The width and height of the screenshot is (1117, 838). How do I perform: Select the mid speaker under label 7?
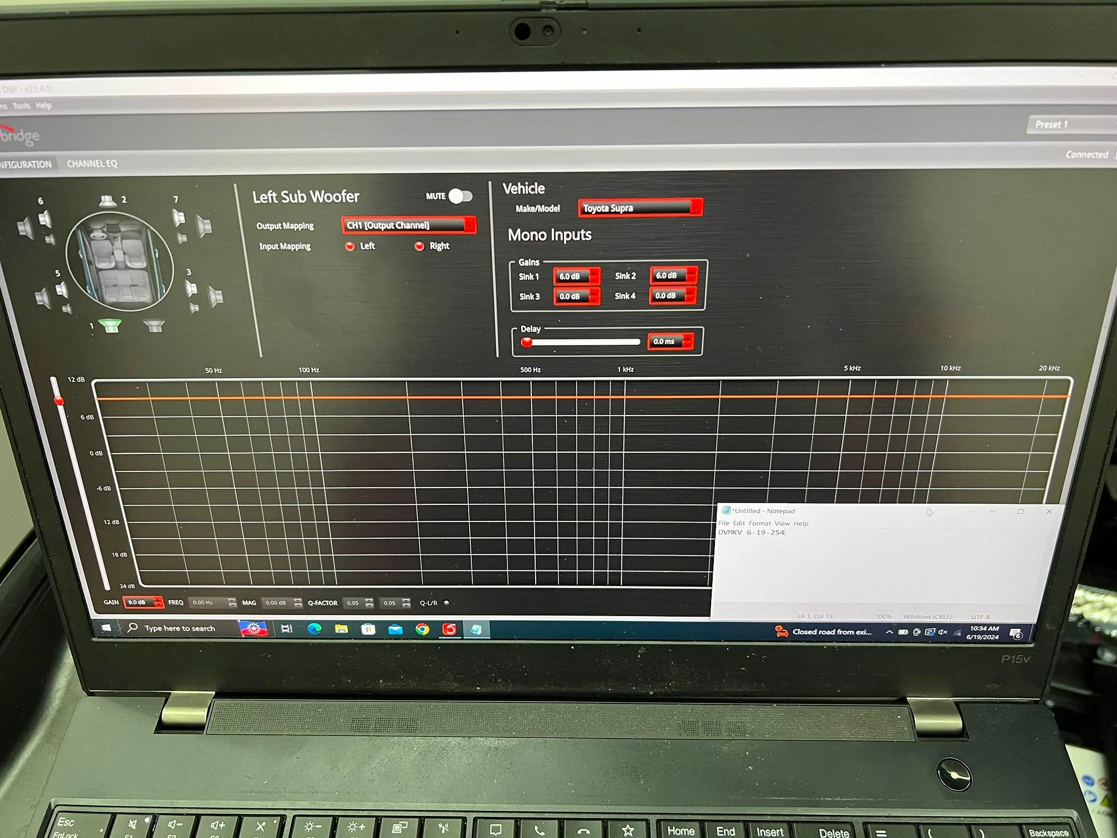pyautogui.click(x=178, y=217)
